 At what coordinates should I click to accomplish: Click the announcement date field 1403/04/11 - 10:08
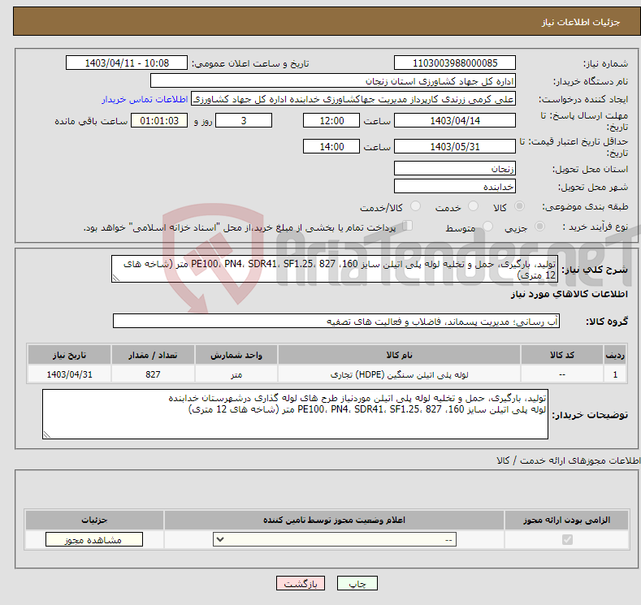tap(127, 63)
